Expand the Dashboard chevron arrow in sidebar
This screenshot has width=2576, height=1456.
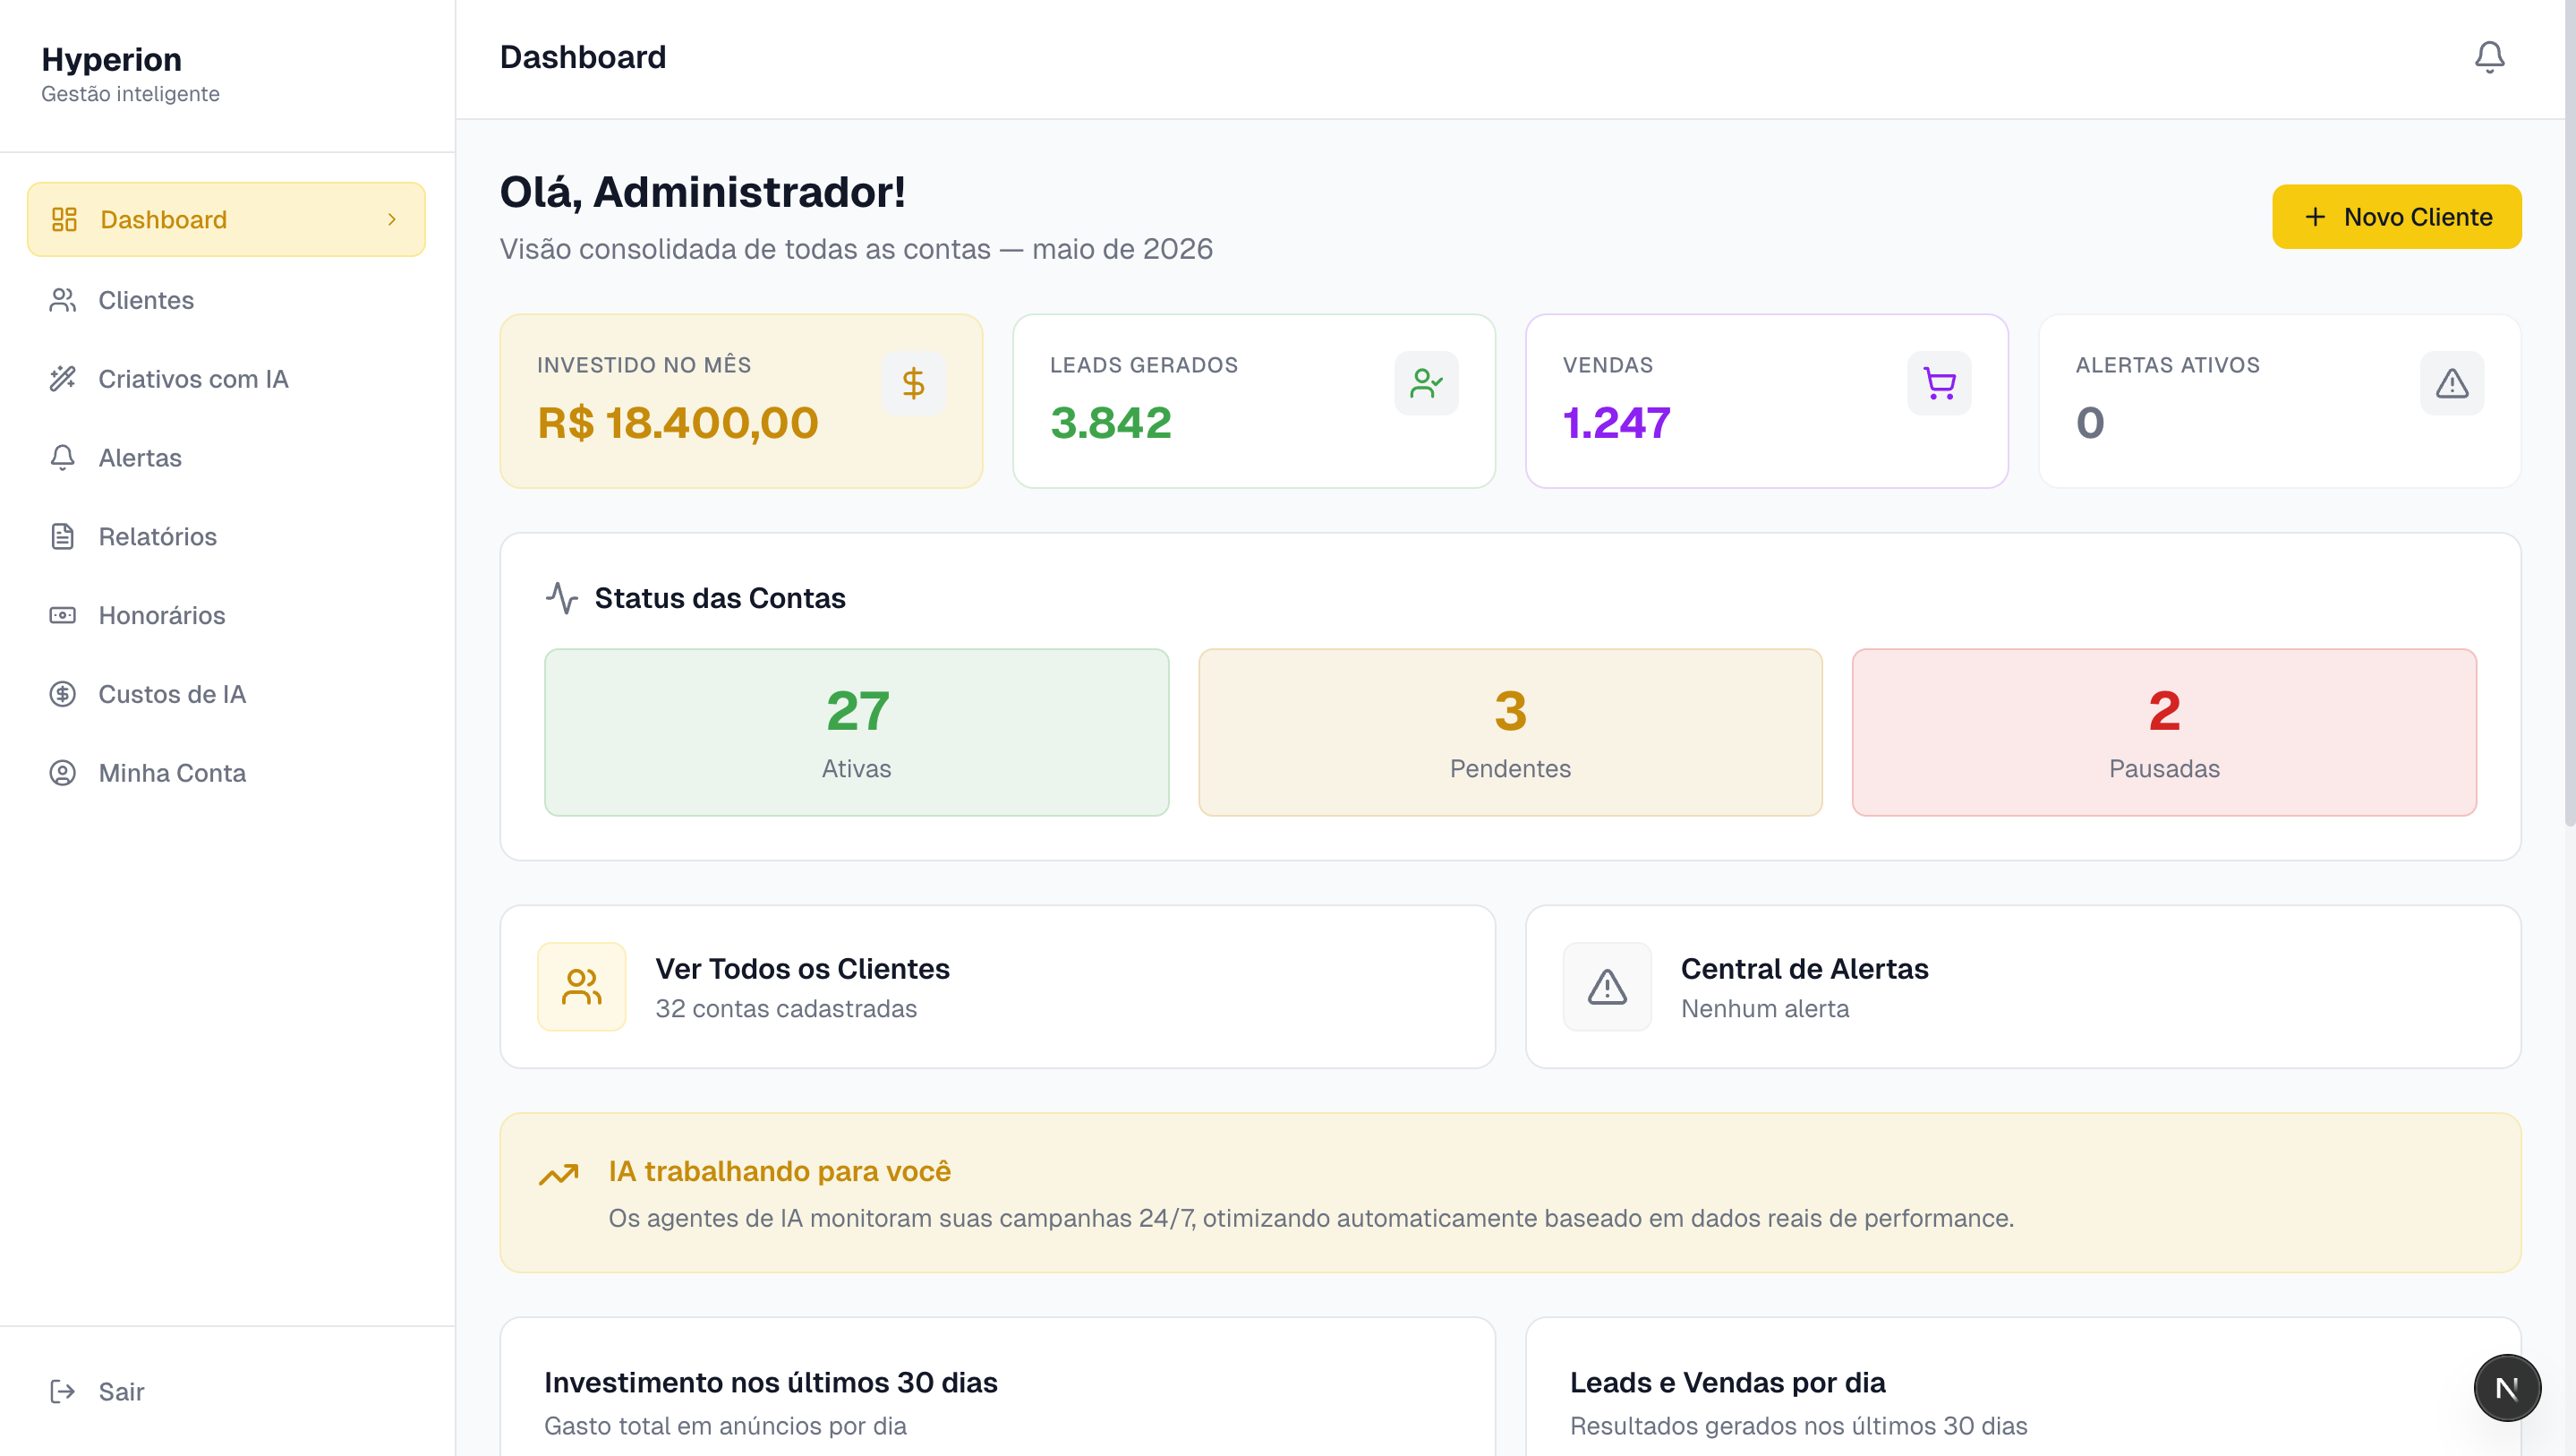[392, 219]
